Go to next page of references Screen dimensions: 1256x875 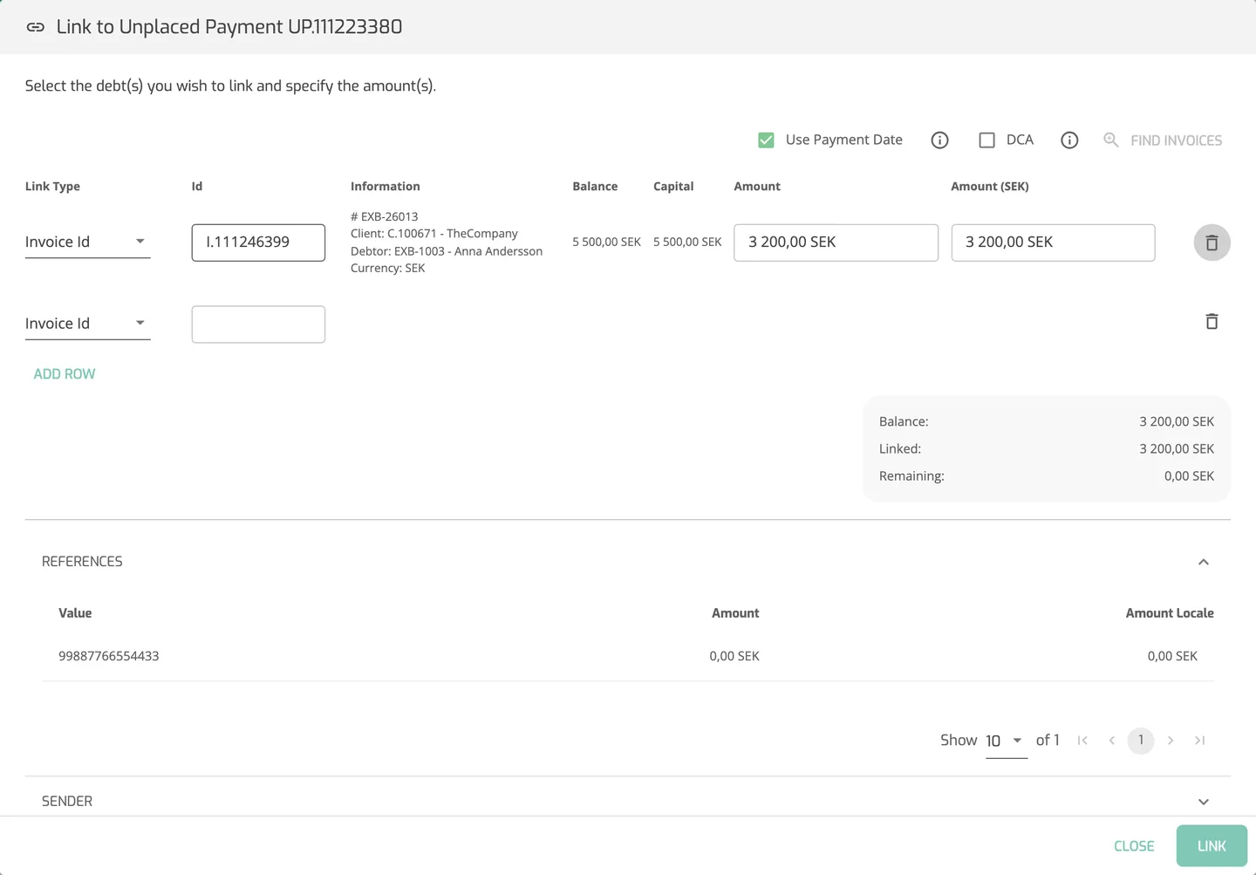[x=1171, y=741]
